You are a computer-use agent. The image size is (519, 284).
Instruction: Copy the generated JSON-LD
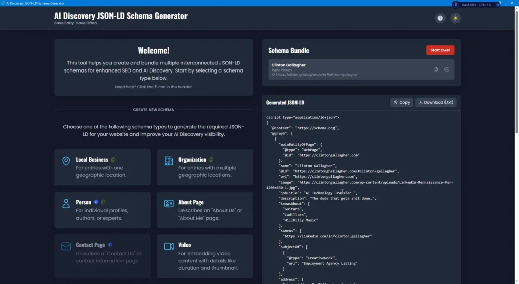401,102
